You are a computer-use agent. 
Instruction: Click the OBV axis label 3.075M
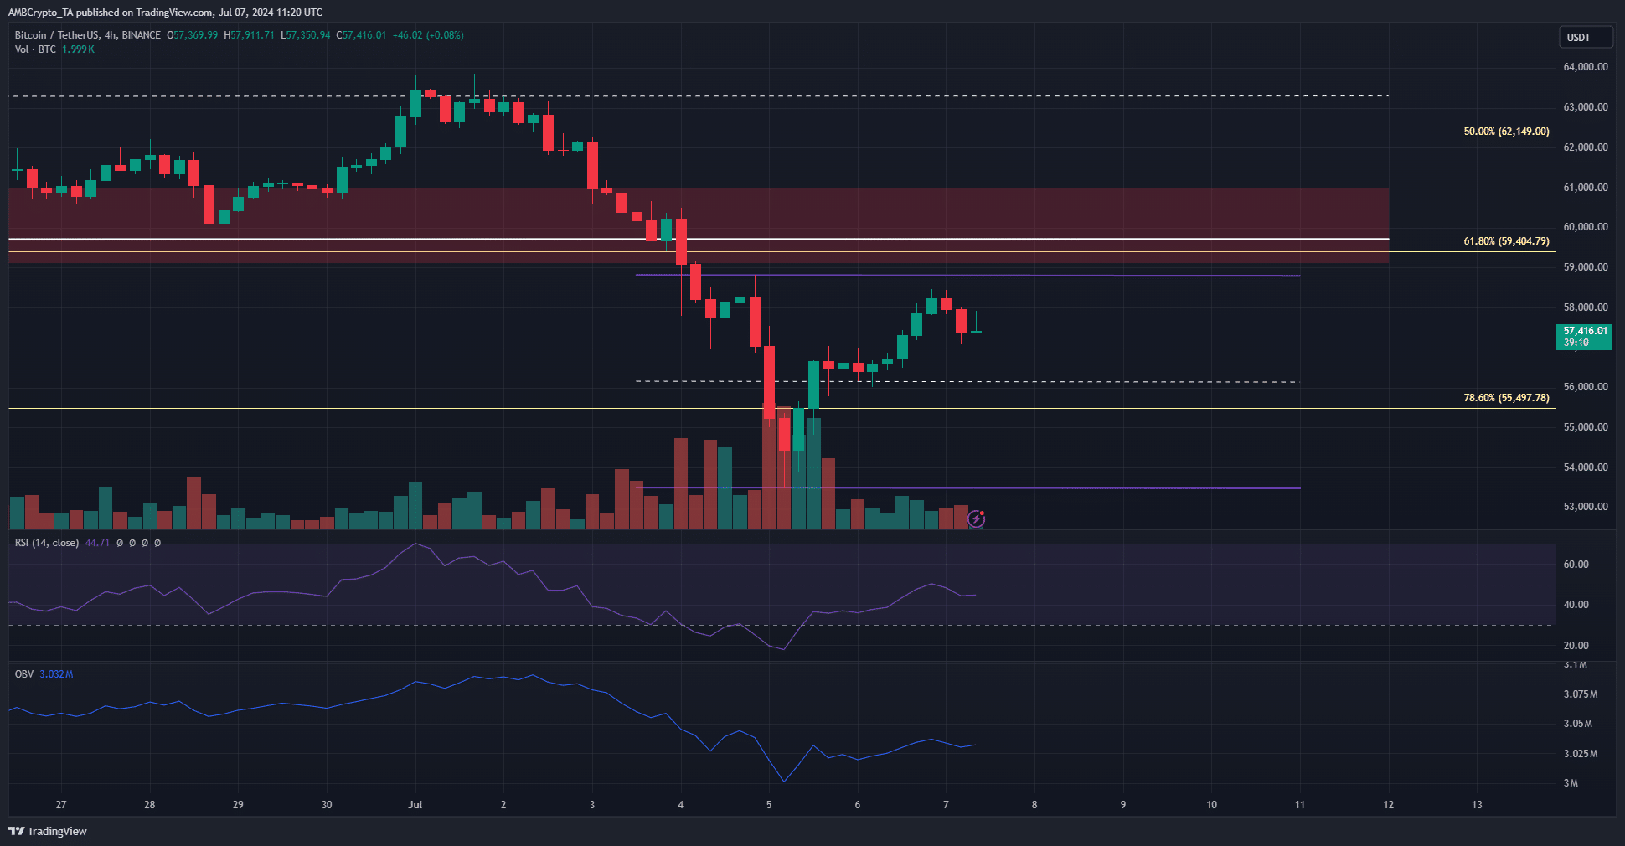tap(1581, 694)
